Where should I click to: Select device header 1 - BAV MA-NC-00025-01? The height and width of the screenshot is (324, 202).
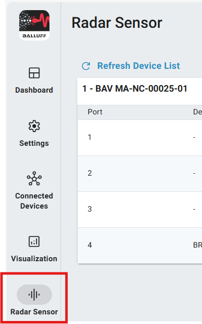pyautogui.click(x=135, y=89)
